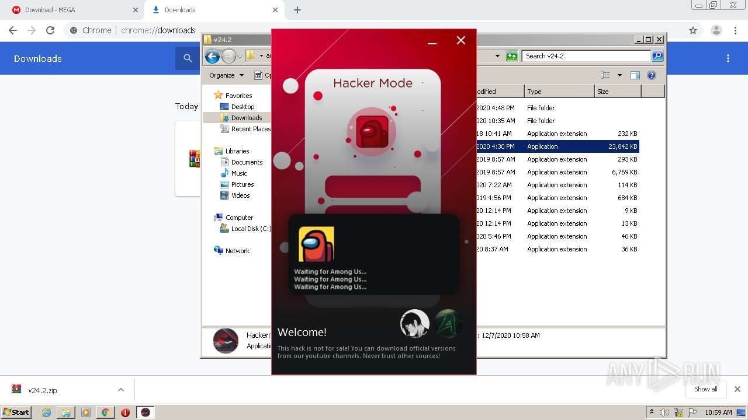The height and width of the screenshot is (420, 748).
Task: Select Desktop in Favorites
Action: point(243,107)
